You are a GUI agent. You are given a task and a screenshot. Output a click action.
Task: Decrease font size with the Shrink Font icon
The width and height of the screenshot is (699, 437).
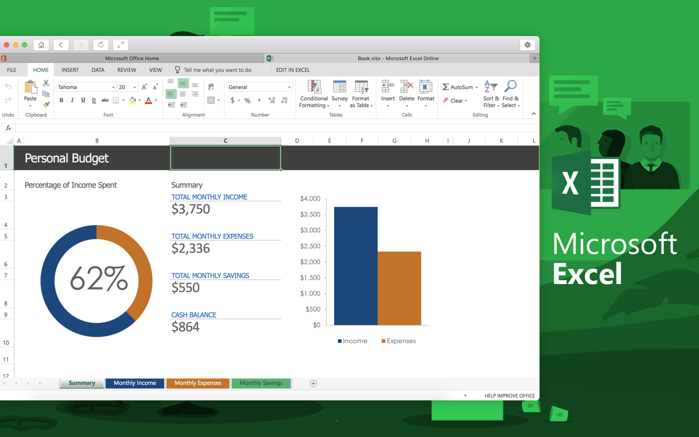point(156,87)
